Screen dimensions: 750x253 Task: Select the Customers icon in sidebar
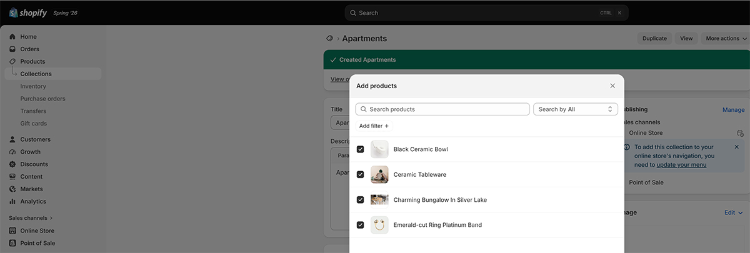12,139
